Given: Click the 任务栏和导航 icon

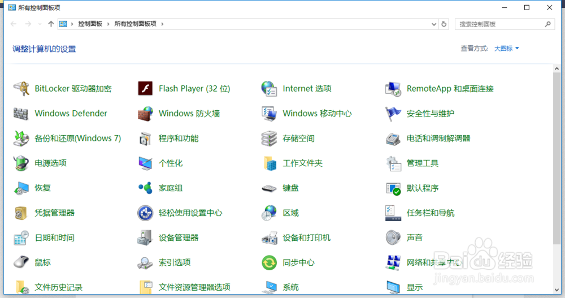Looking at the screenshot, I should click(x=393, y=213).
